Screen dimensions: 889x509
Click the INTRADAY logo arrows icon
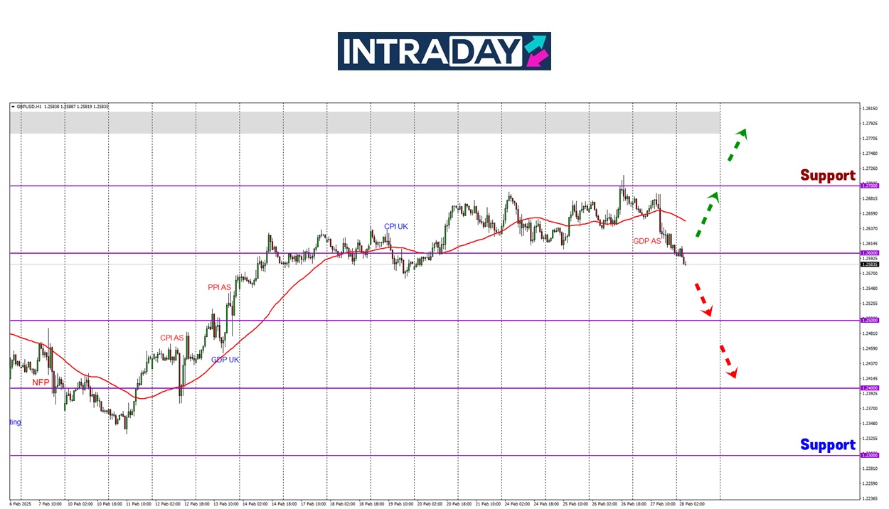click(x=537, y=51)
